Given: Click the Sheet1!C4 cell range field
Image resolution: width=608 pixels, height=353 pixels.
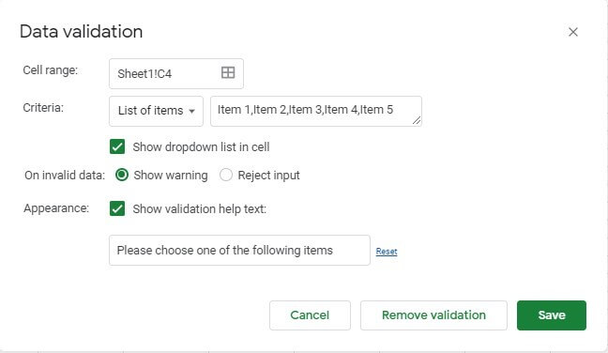Looking at the screenshot, I should tap(176, 74).
